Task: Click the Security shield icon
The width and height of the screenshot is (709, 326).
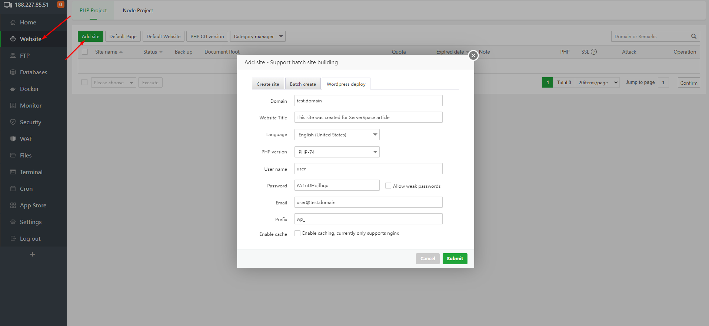Action: pyautogui.click(x=13, y=122)
